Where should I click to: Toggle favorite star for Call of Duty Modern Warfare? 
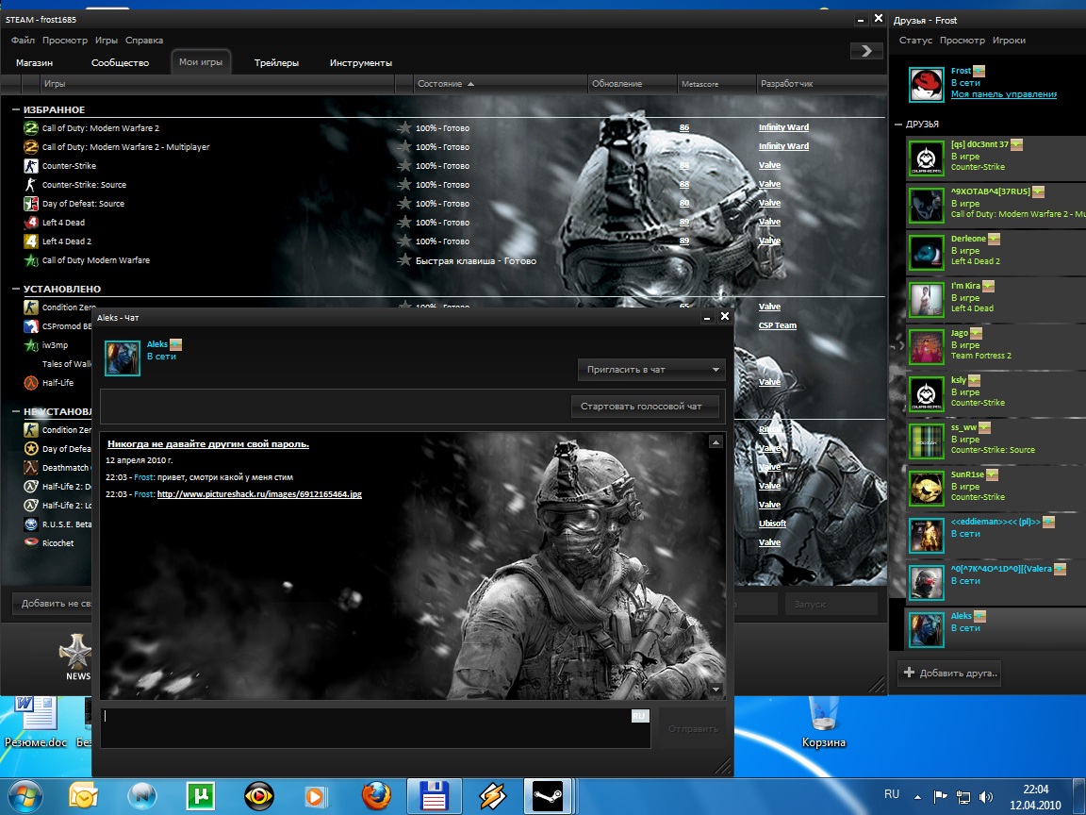404,260
